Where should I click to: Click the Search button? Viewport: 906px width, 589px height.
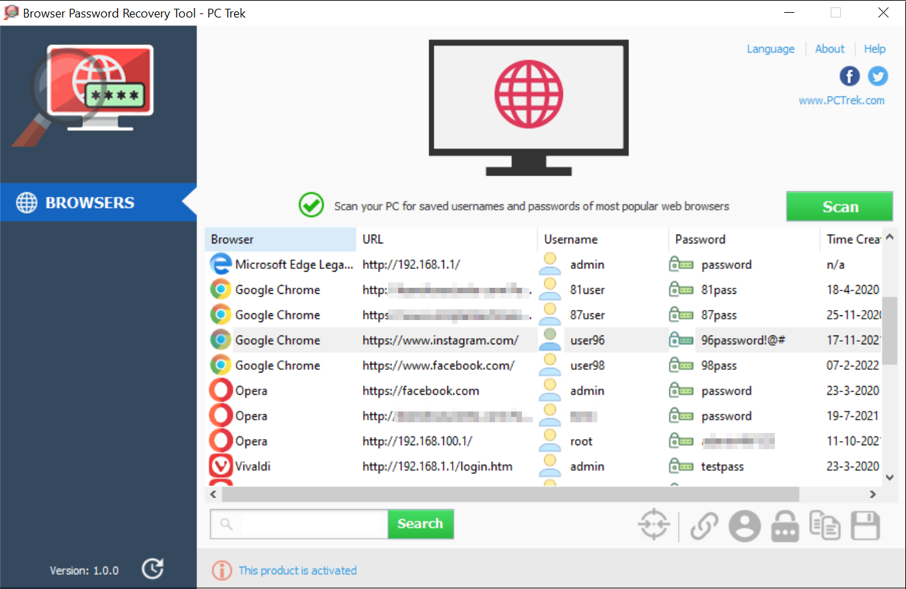point(420,524)
